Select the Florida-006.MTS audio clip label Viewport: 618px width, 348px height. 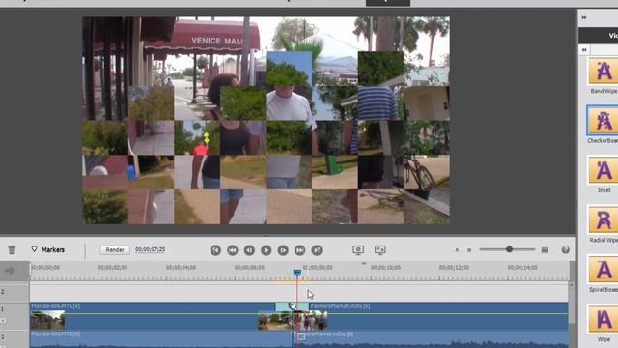click(x=56, y=333)
